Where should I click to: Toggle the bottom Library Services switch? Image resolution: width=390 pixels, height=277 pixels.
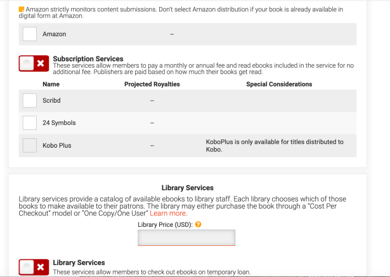click(34, 267)
